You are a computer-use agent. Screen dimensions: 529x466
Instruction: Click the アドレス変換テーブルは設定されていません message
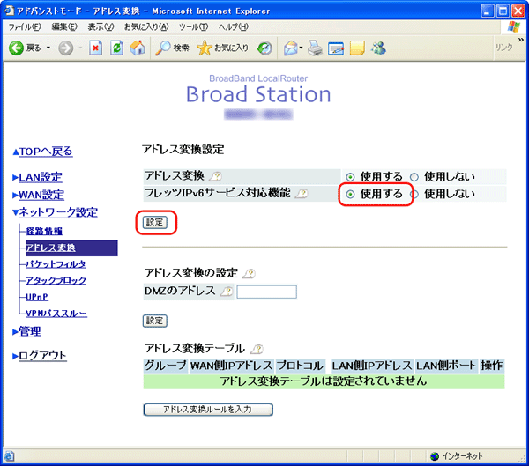pyautogui.click(x=324, y=381)
